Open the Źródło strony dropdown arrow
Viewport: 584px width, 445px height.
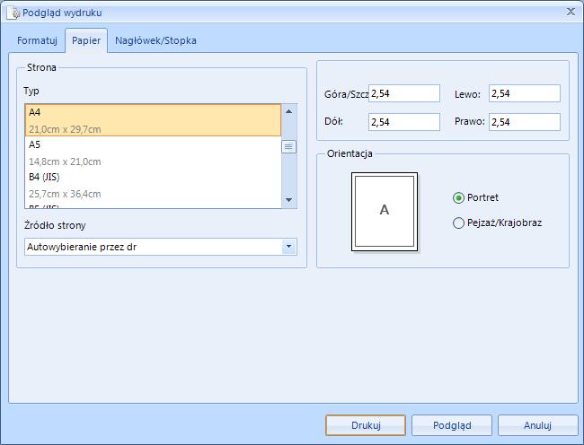tap(289, 247)
